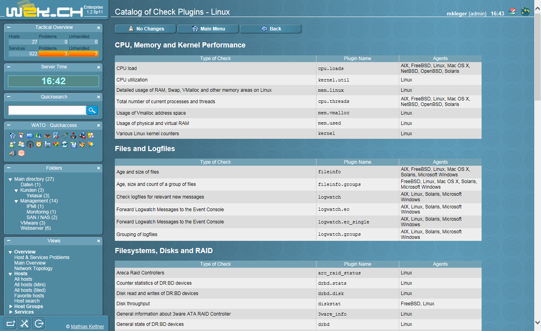Image resolution: width=541 pixels, height=331 pixels.
Task: Click the user with speech bubble icon
Action: coord(13,144)
